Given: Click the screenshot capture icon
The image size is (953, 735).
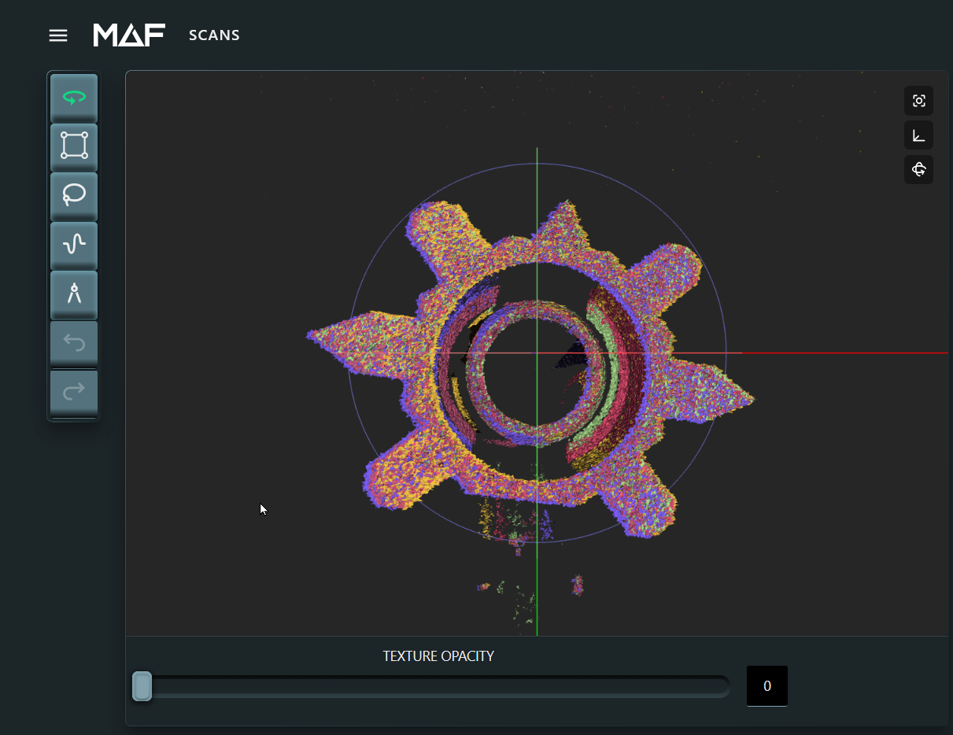Looking at the screenshot, I should click(x=918, y=100).
